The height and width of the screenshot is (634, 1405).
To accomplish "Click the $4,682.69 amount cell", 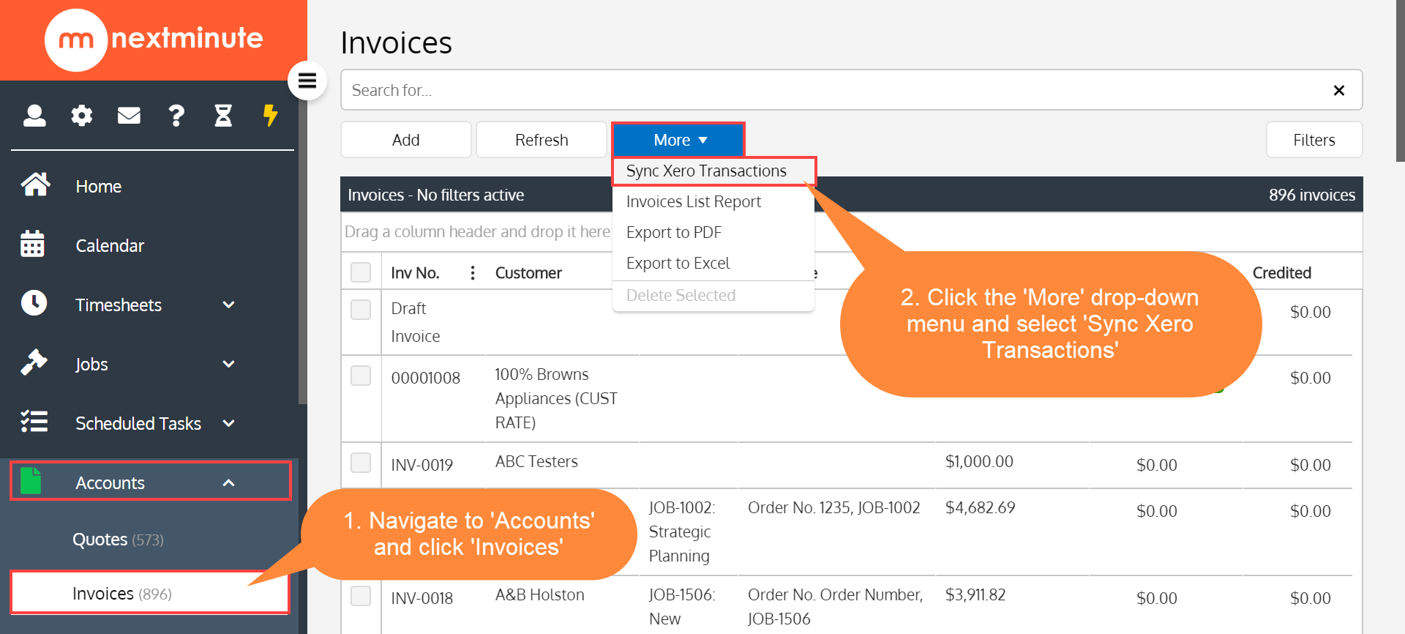I will click(x=981, y=507).
